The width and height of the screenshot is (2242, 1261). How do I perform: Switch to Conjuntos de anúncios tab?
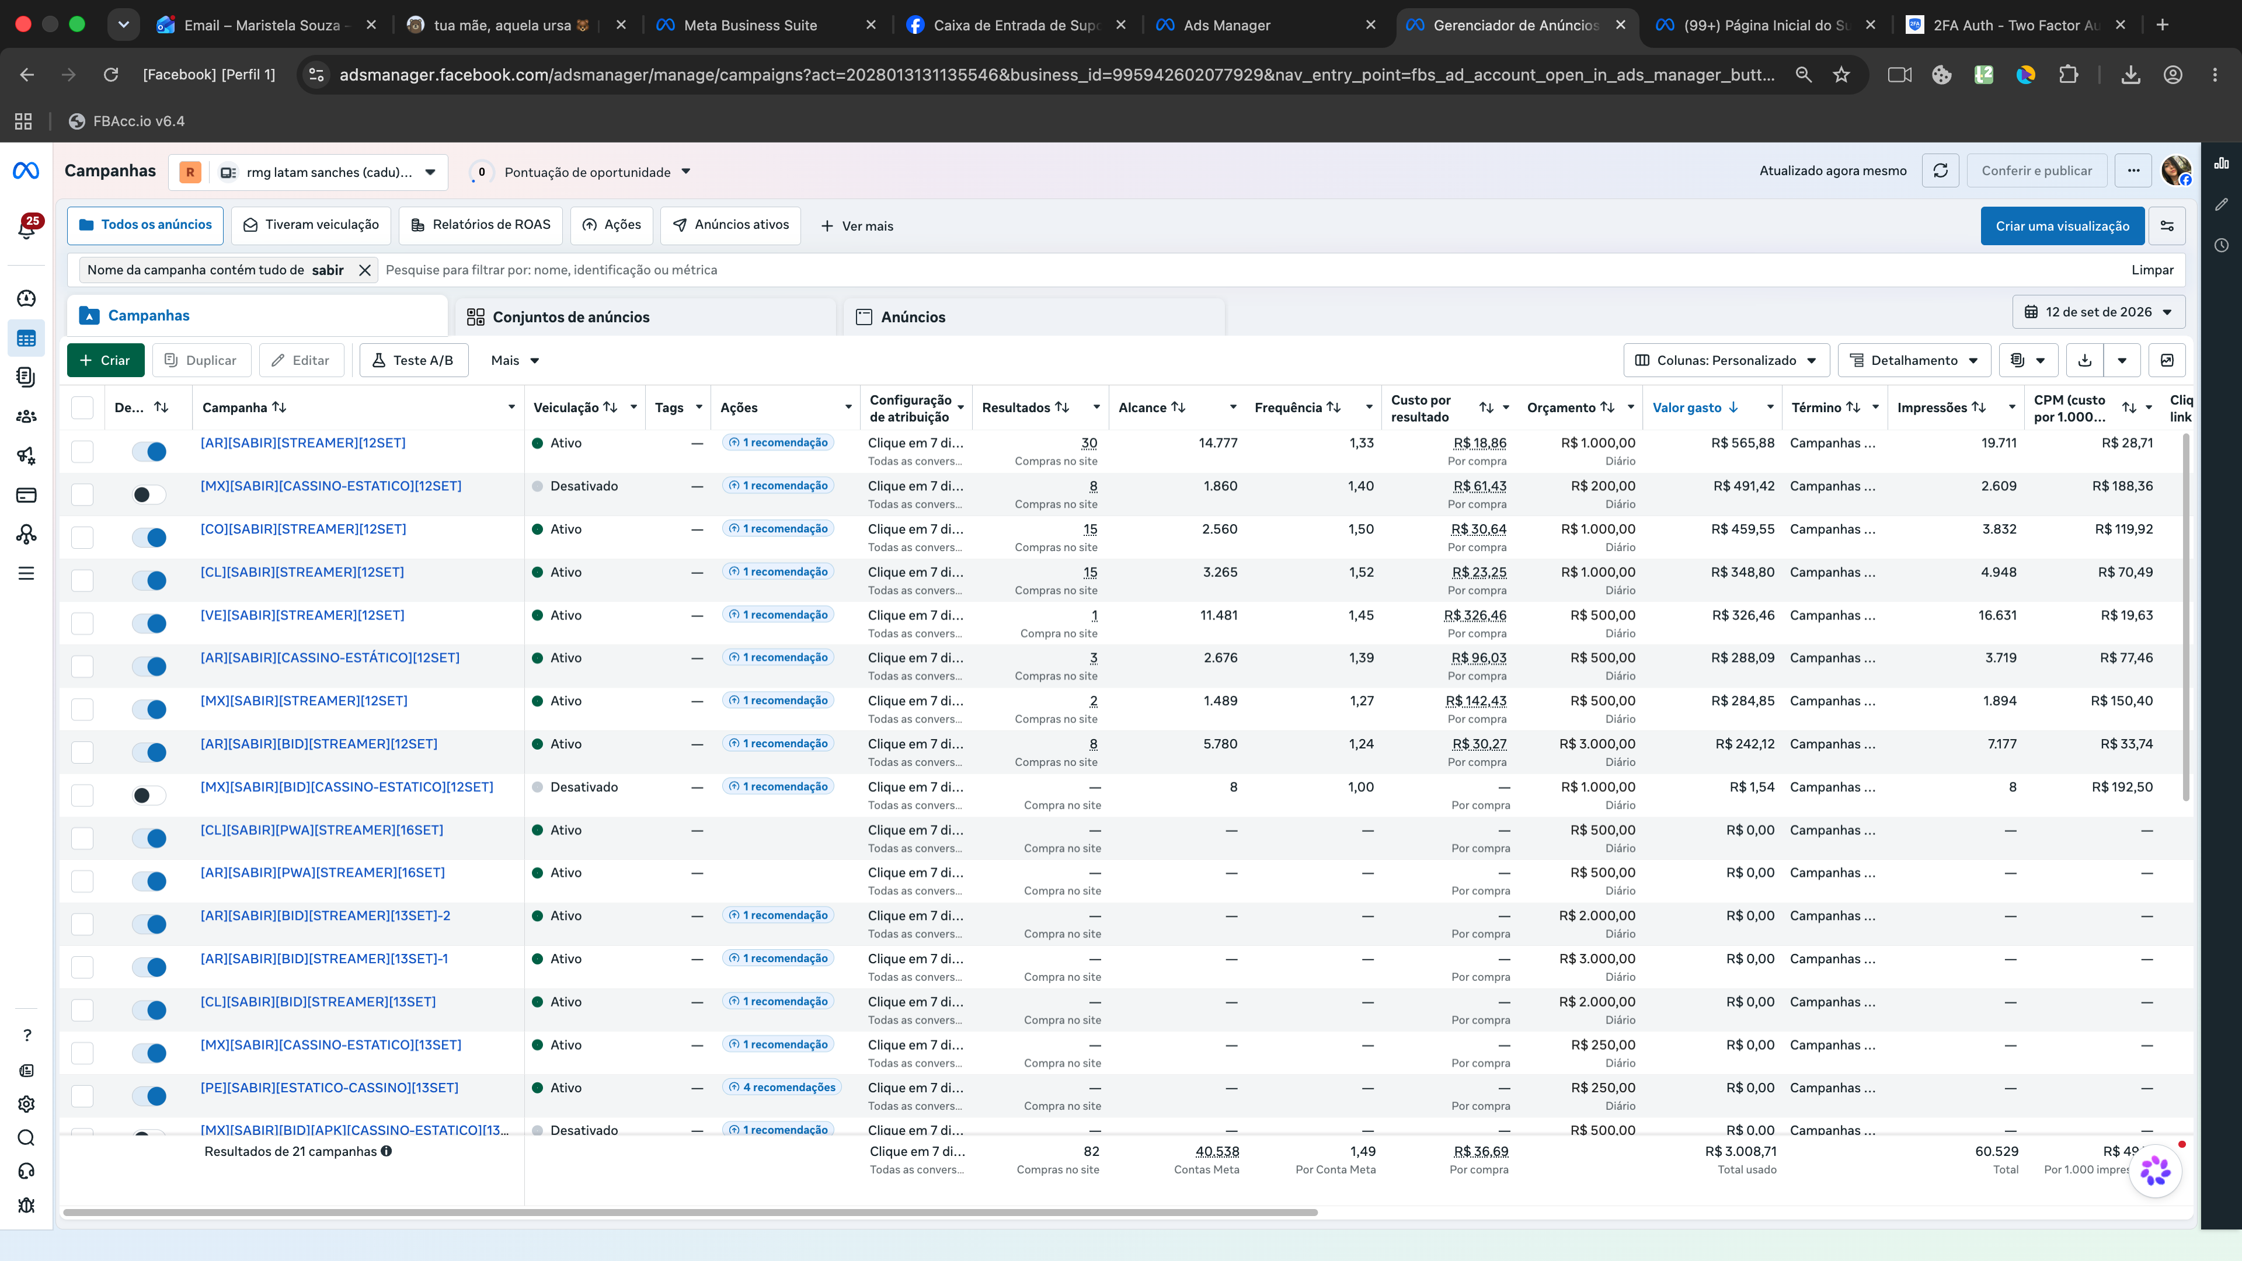pyautogui.click(x=645, y=317)
